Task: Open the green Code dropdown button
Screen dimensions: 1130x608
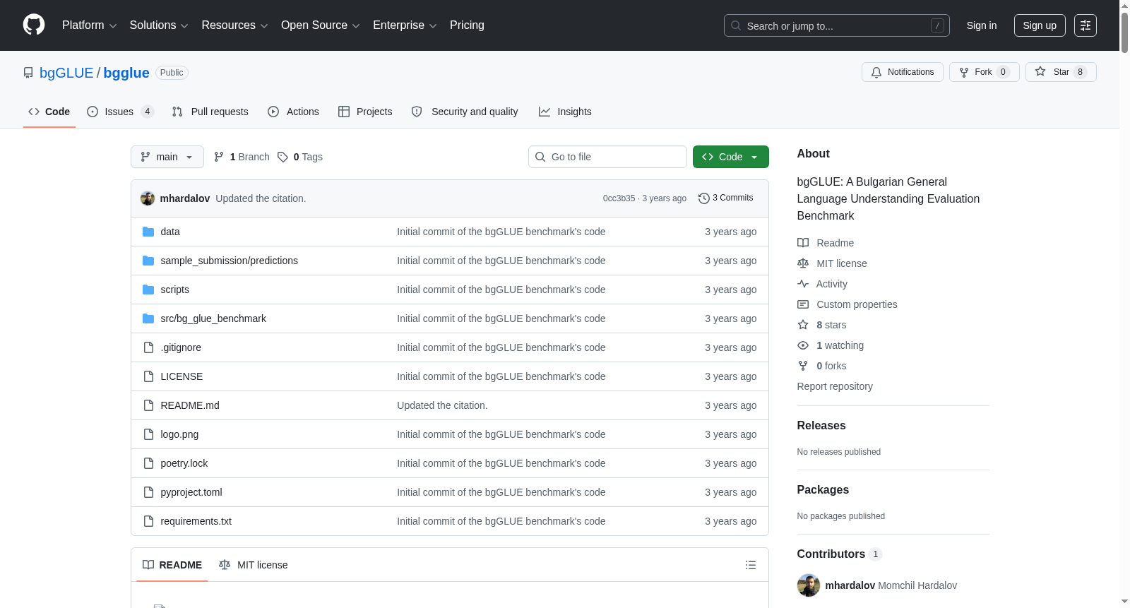Action: click(731, 157)
